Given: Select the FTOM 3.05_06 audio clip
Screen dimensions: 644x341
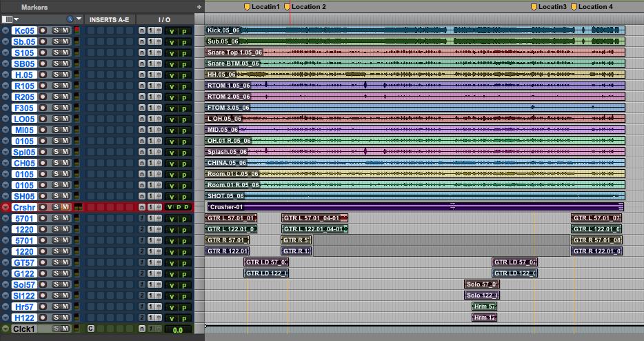Looking at the screenshot, I should tap(415, 108).
